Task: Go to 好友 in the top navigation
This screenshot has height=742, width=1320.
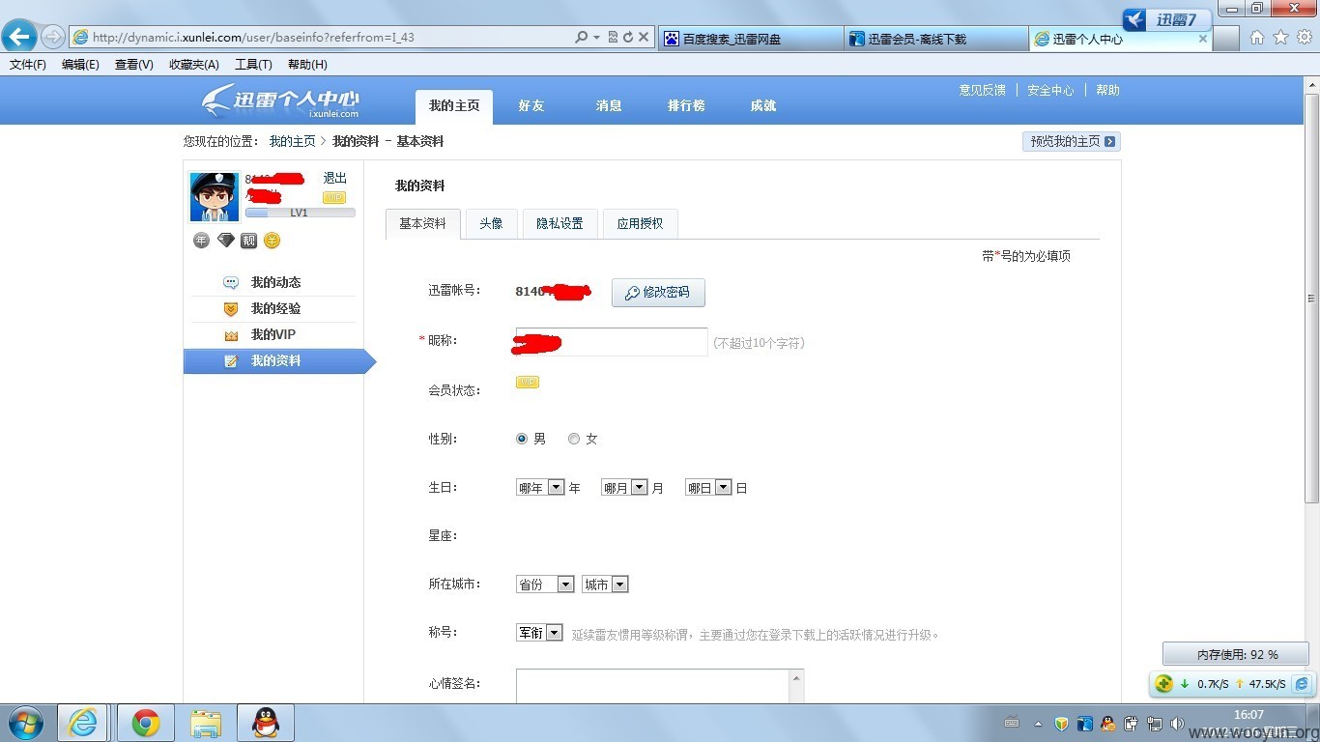Action: click(x=531, y=105)
